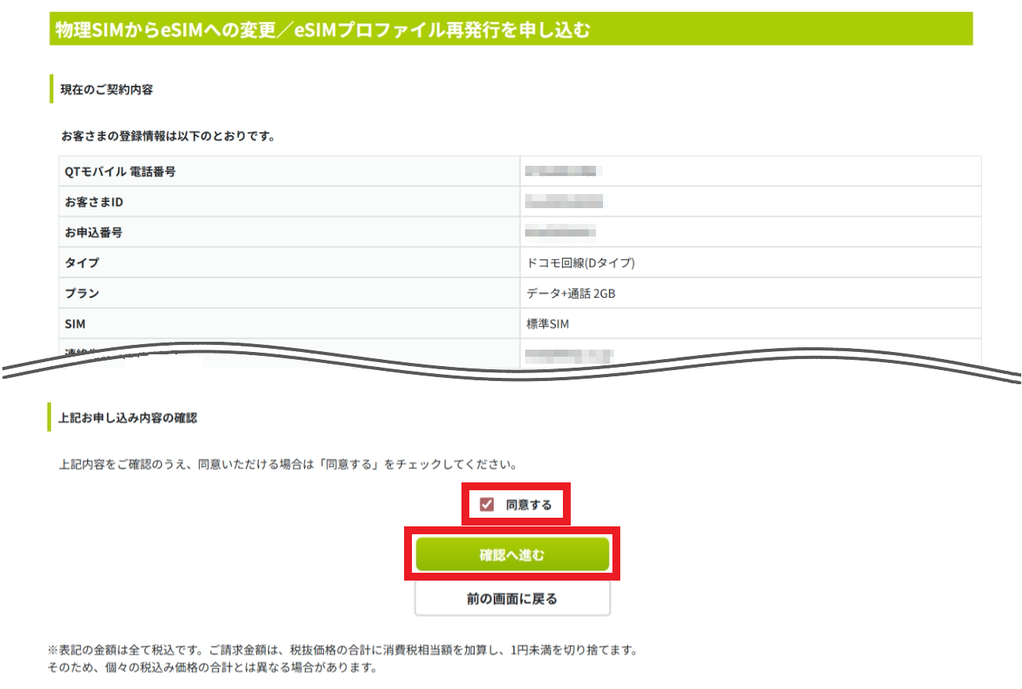Click the blurred お客さまID value

pos(564,202)
